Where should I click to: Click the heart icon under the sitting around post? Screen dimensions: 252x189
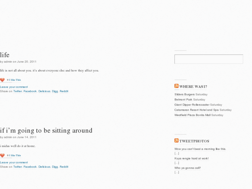click(x=2, y=155)
